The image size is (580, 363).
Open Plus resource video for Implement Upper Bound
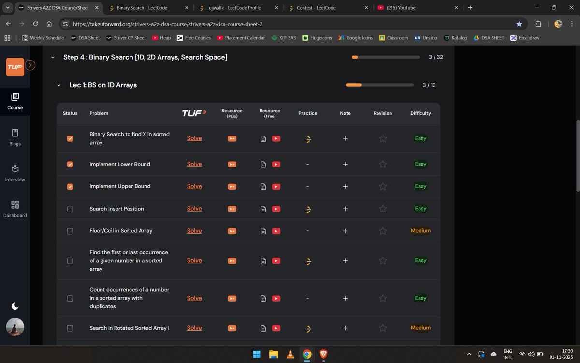point(232,186)
